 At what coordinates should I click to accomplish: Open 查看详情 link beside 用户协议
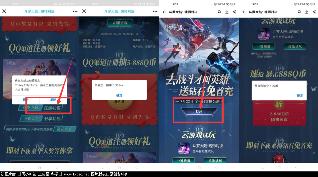click(151, 46)
